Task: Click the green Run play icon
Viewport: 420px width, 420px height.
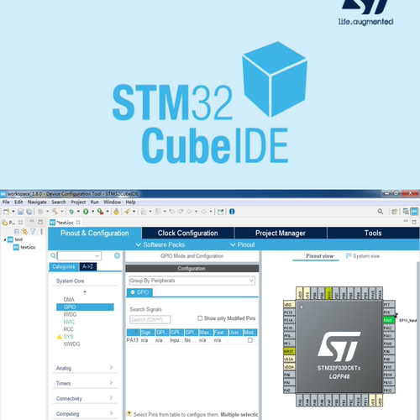Action: 86,212
